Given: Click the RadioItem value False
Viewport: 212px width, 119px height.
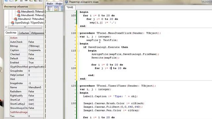Looking at the screenshot, I should click(x=31, y=92).
